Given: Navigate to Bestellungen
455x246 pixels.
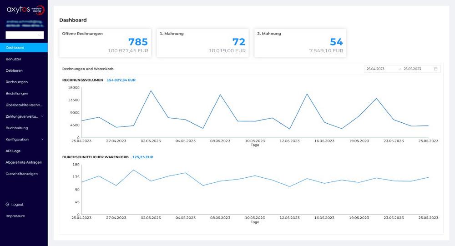Looking at the screenshot, I should (17, 93).
